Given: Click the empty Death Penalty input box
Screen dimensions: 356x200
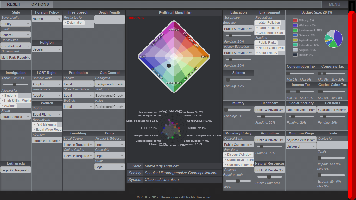Looking at the screenshot, I should [x=109, y=20].
